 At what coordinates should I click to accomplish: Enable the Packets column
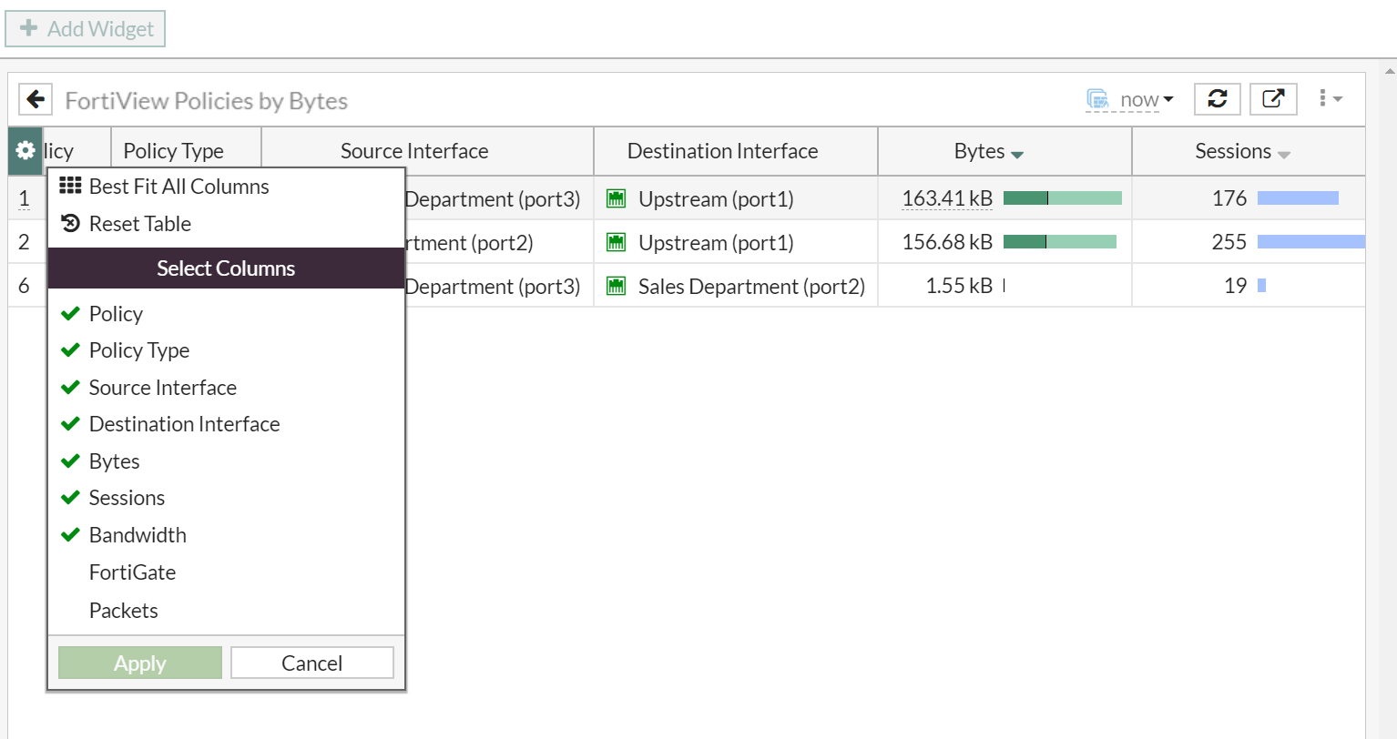click(x=124, y=611)
